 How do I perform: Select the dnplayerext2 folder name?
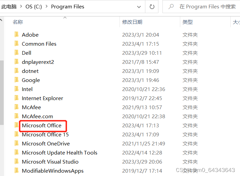coord(38,62)
